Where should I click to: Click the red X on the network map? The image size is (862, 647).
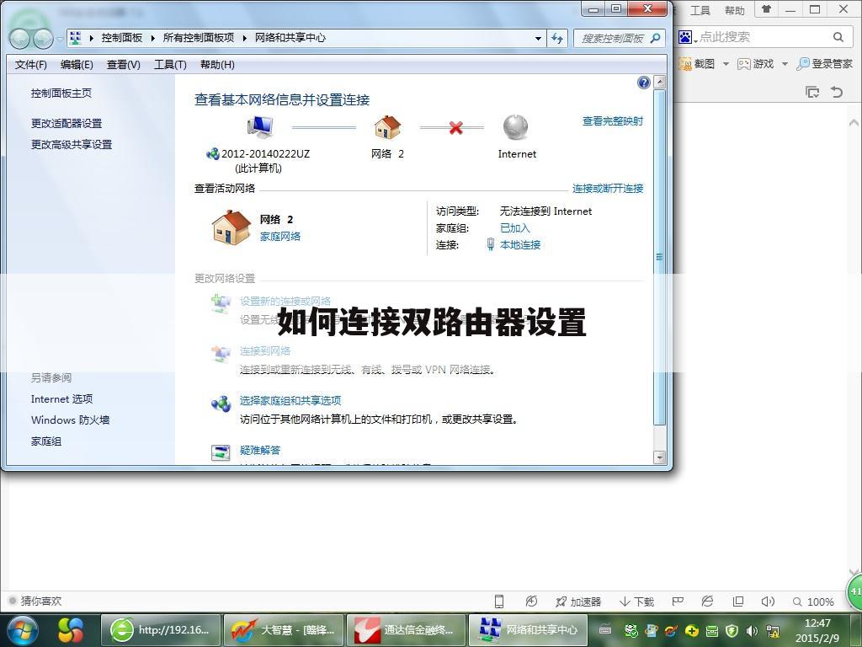(454, 127)
